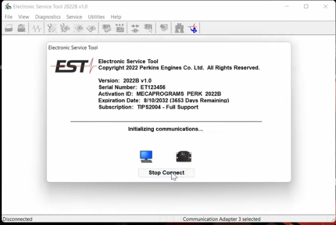The height and width of the screenshot is (225, 336).
Task: Open the Diagnostics menu
Action: click(48, 17)
